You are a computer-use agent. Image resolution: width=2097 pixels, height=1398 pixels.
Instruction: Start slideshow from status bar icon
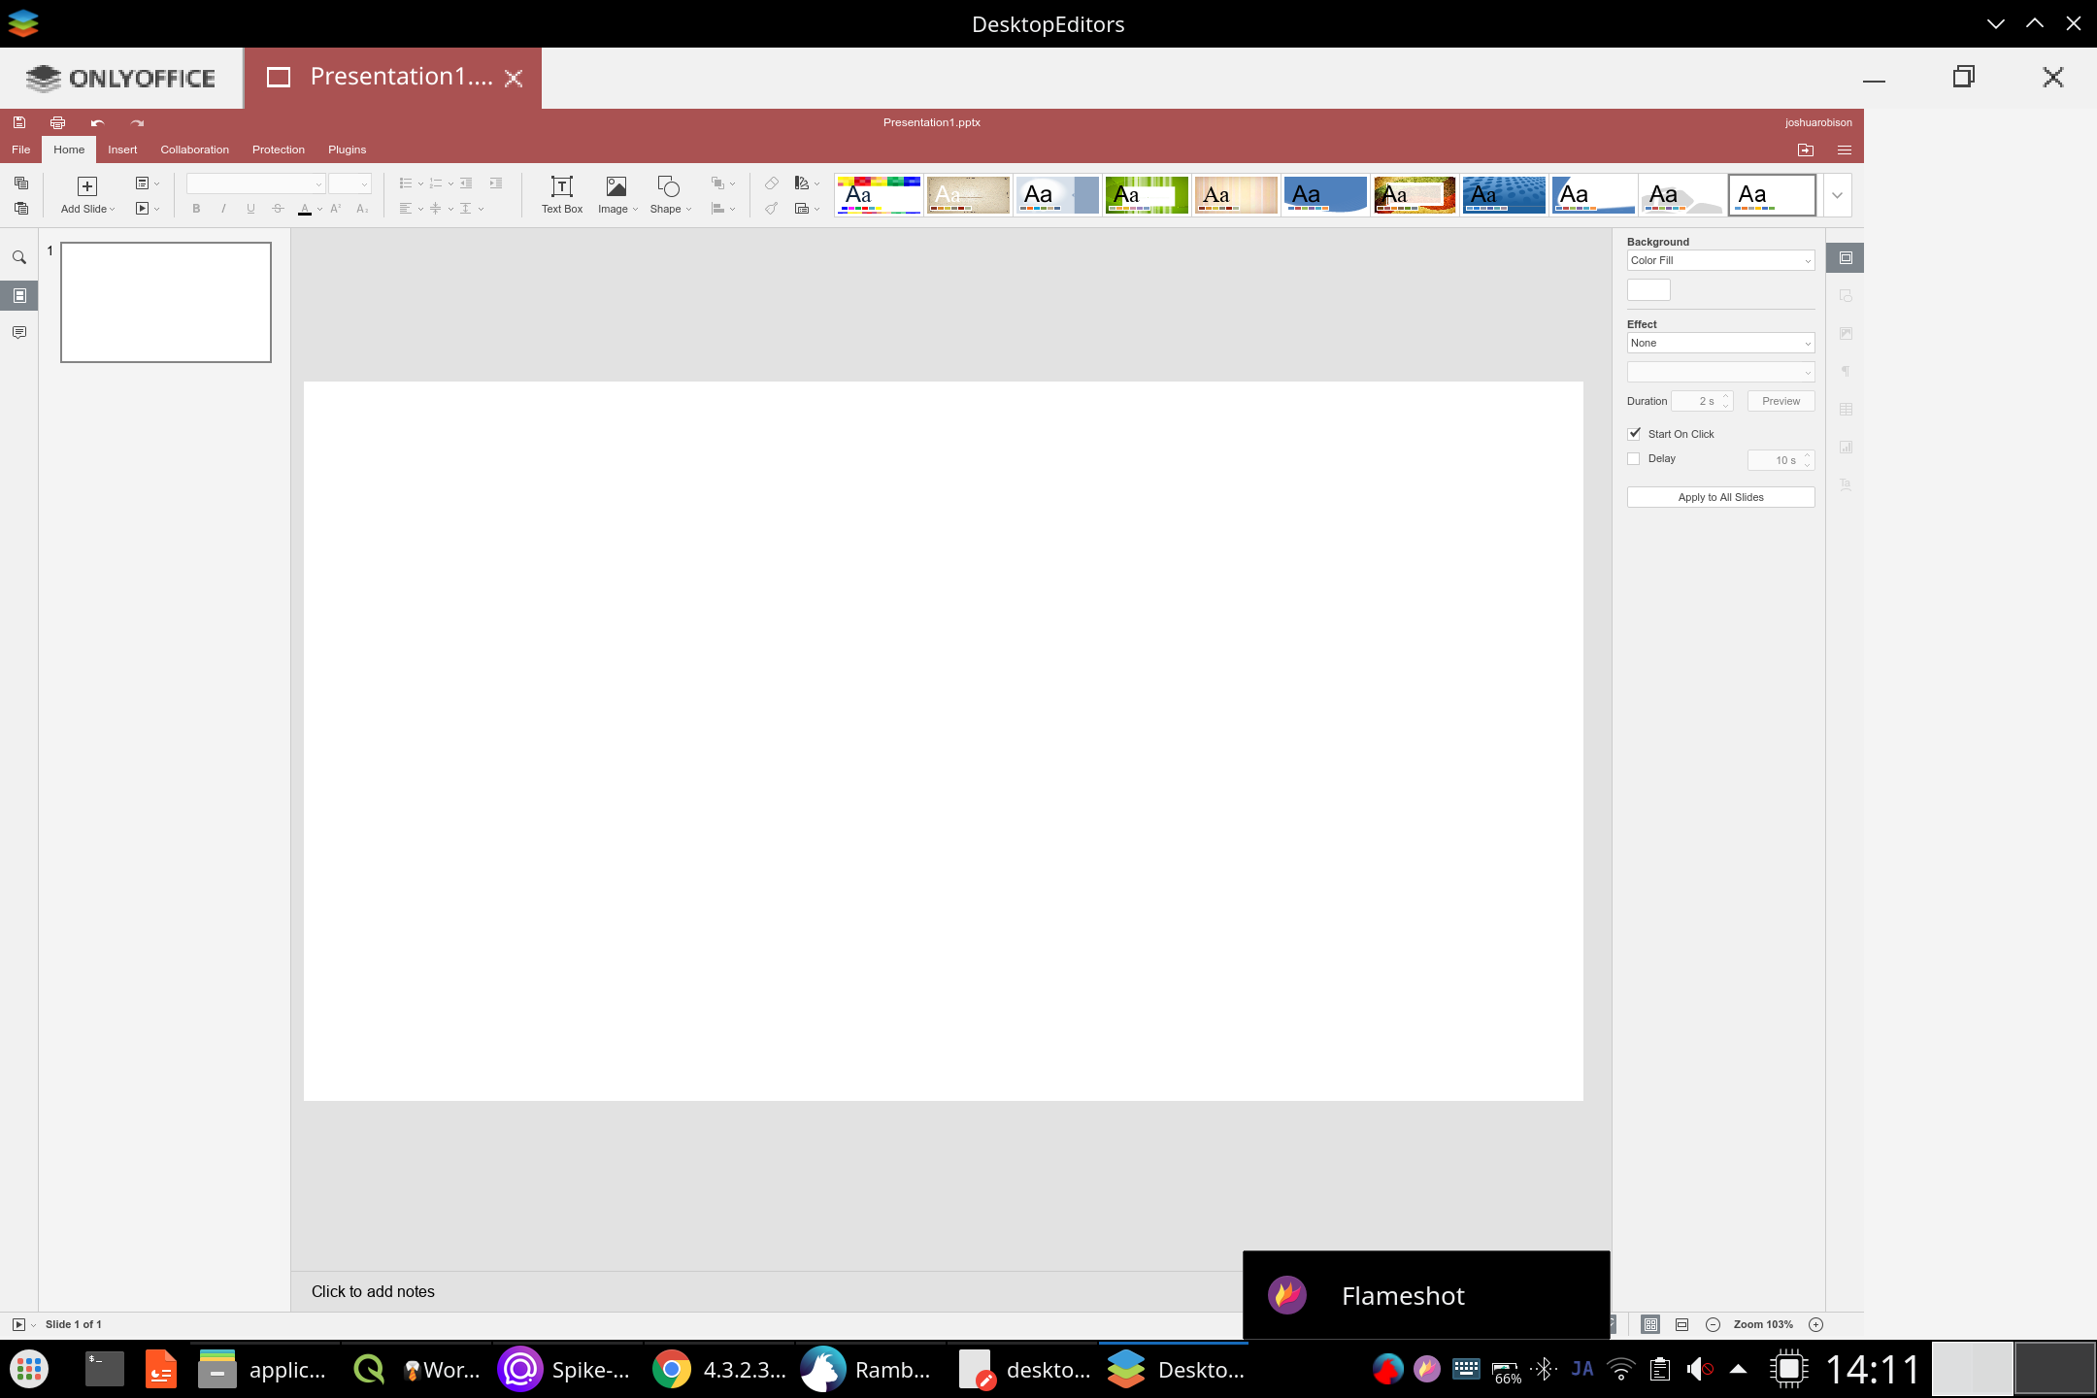point(18,1324)
